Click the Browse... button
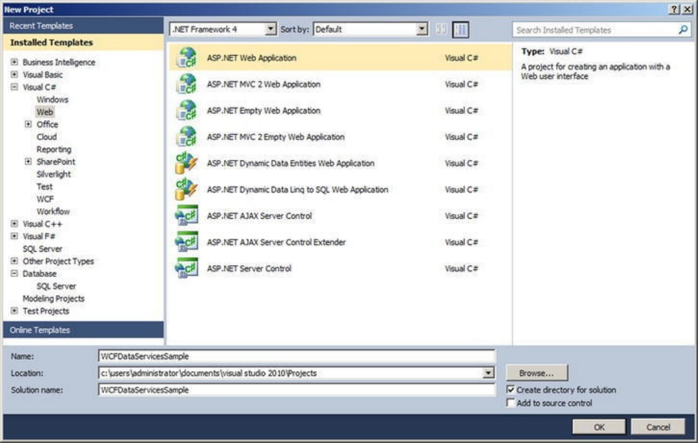This screenshot has height=443, width=698. coord(536,373)
